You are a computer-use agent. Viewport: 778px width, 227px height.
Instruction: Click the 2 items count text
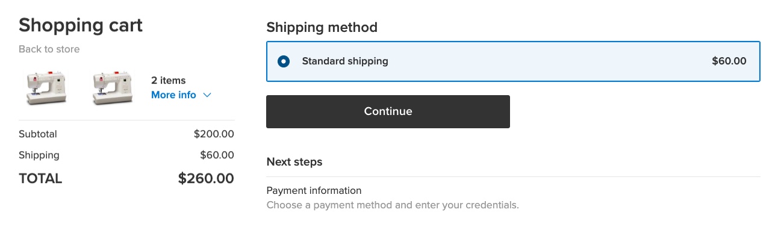pyautogui.click(x=169, y=80)
